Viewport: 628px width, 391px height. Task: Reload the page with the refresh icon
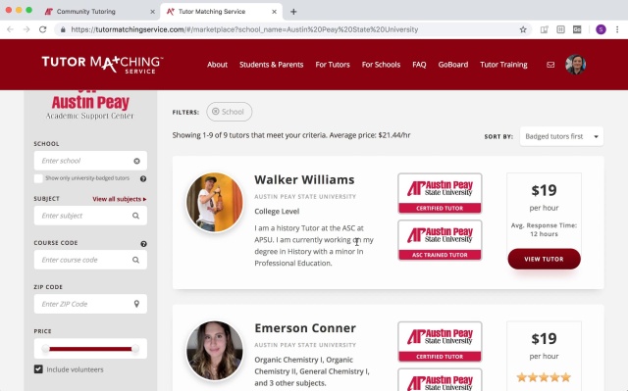coord(43,29)
